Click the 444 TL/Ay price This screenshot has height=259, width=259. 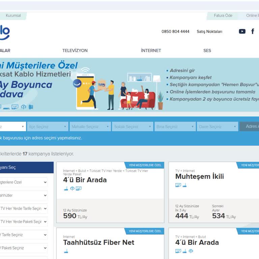point(187,216)
